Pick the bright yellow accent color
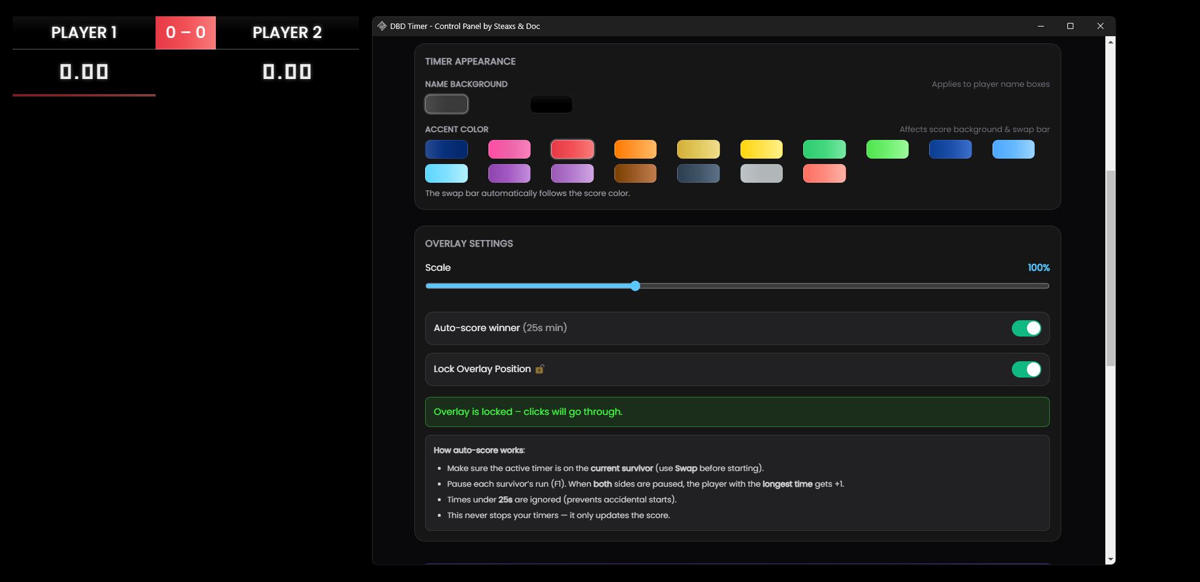This screenshot has height=582, width=1200. (761, 149)
